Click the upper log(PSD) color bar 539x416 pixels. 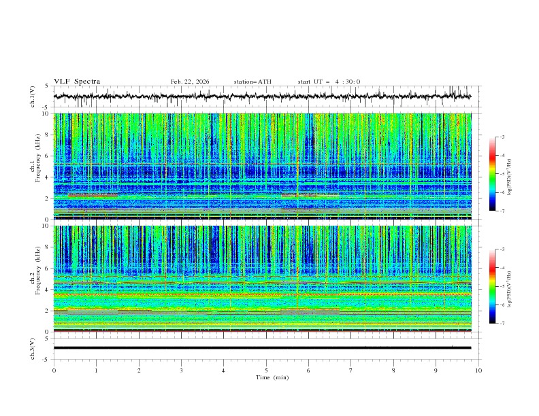[492, 174]
